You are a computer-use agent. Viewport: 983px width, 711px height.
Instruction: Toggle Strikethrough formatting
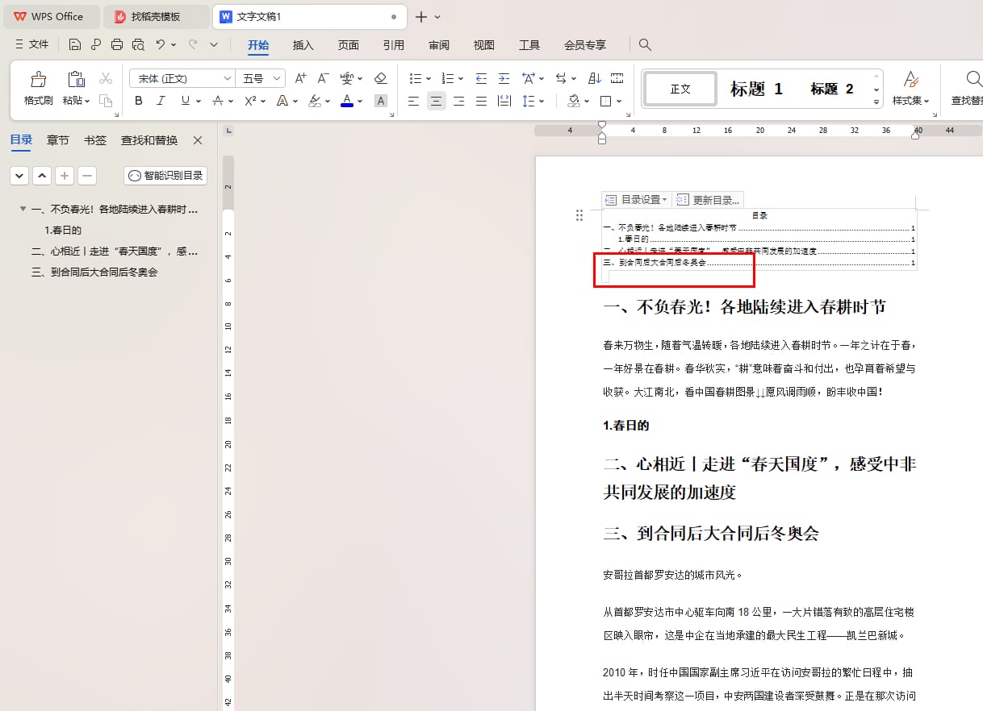tap(217, 101)
